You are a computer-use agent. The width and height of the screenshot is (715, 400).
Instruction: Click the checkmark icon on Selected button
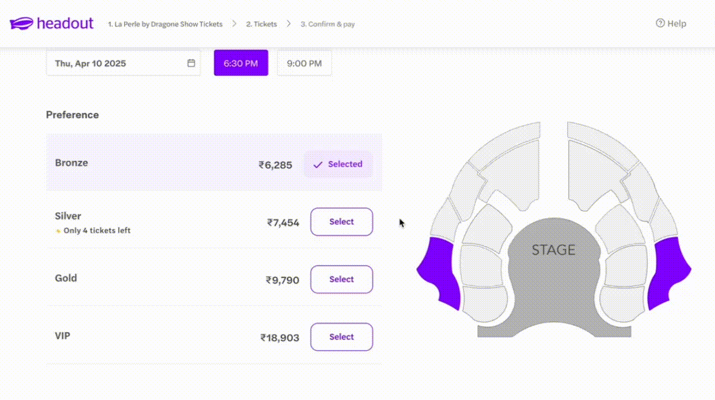pyautogui.click(x=318, y=165)
